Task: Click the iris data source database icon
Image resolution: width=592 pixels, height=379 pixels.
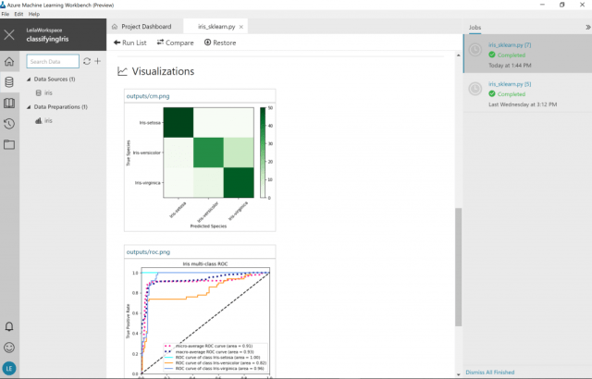Action: (x=39, y=92)
